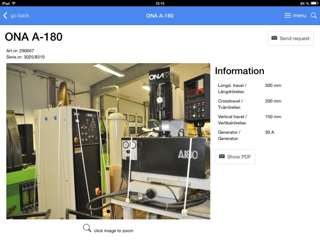Tap the 'menu' text label

coord(300,15)
